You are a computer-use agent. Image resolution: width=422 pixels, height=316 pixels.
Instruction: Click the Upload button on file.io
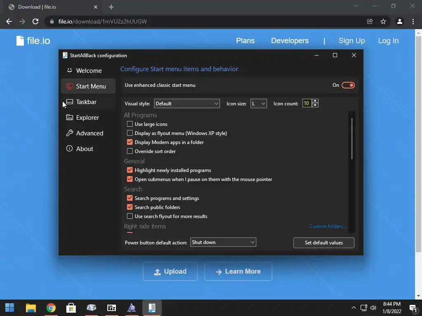[170, 272]
